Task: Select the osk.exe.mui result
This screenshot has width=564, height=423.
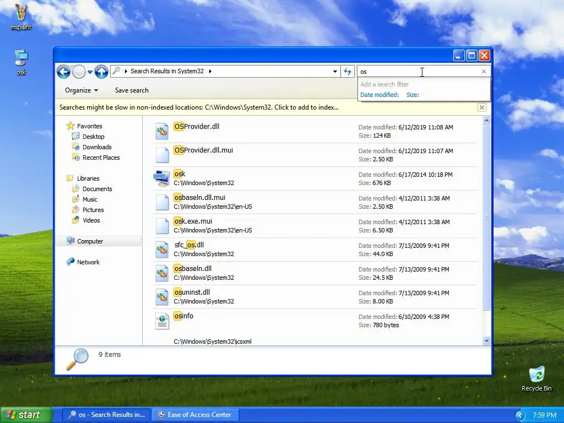Action: pos(314,226)
